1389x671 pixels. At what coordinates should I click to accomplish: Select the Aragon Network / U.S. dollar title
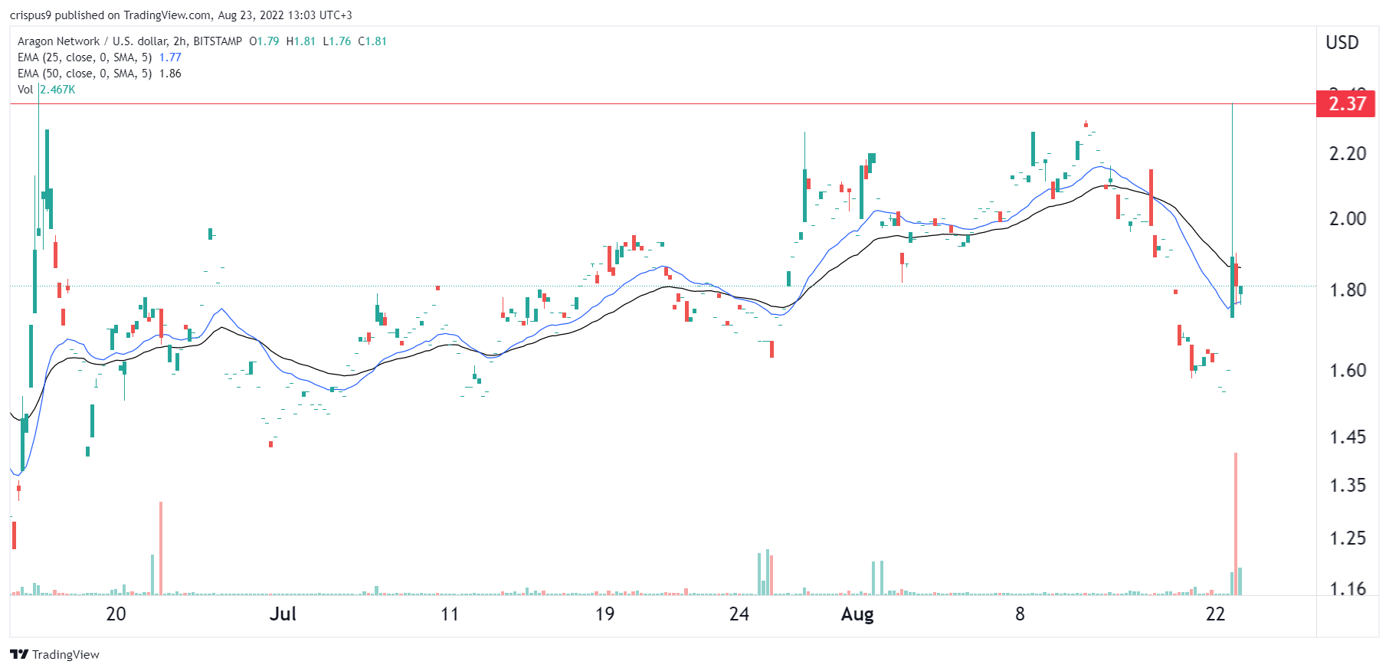tap(129, 41)
